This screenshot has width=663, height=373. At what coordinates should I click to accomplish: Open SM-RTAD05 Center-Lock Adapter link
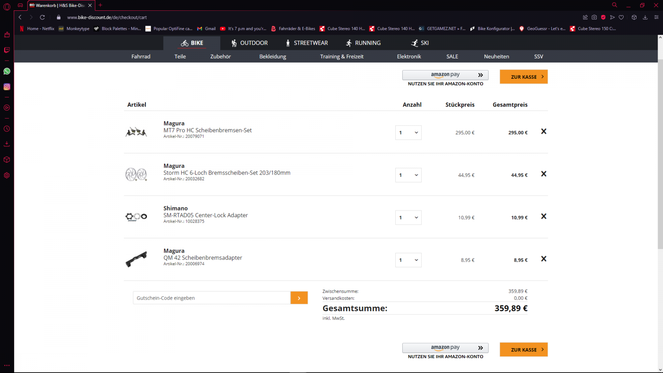206,215
